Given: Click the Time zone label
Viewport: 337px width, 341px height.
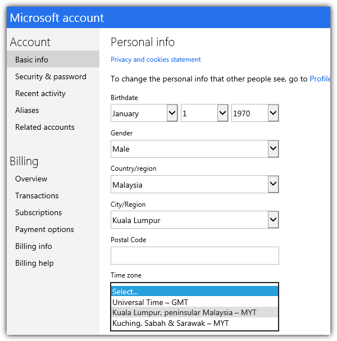Looking at the screenshot, I should (126, 275).
